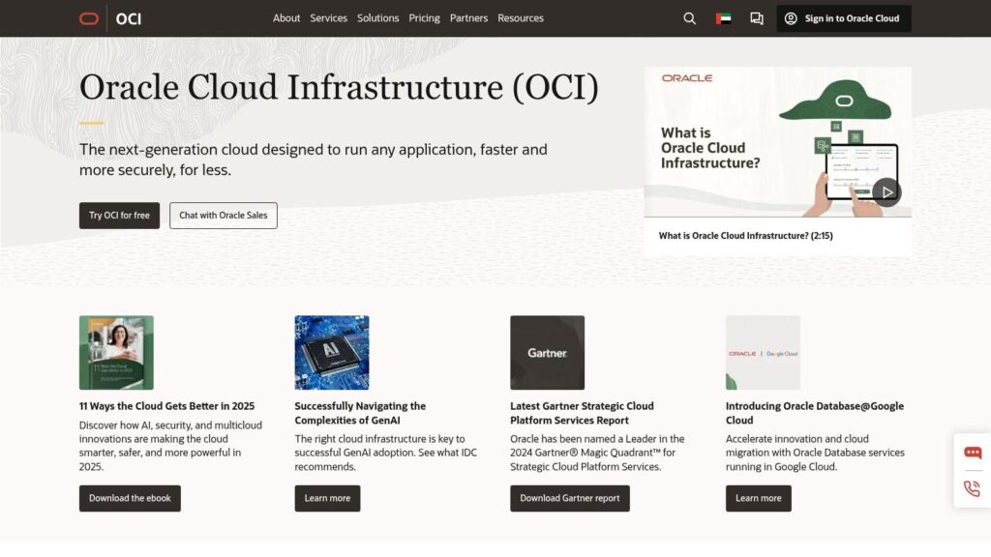Click Download Gartner report button
The height and width of the screenshot is (557, 991).
569,498
